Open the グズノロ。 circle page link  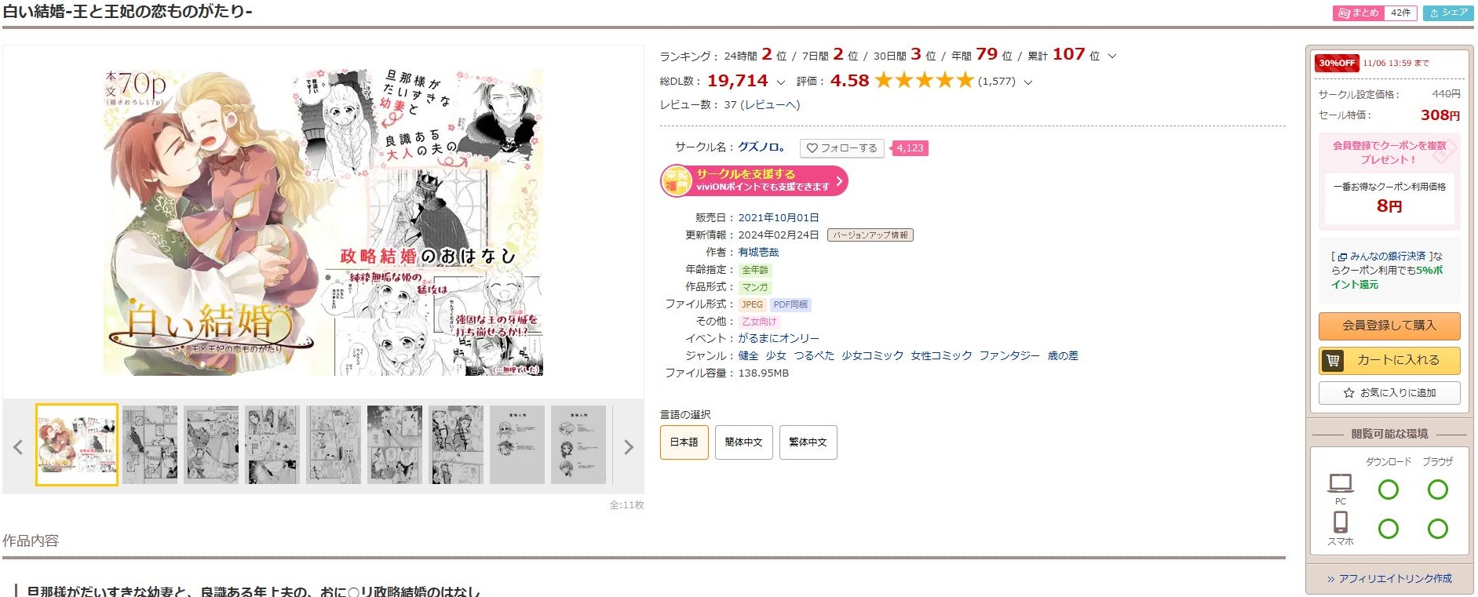coord(761,147)
